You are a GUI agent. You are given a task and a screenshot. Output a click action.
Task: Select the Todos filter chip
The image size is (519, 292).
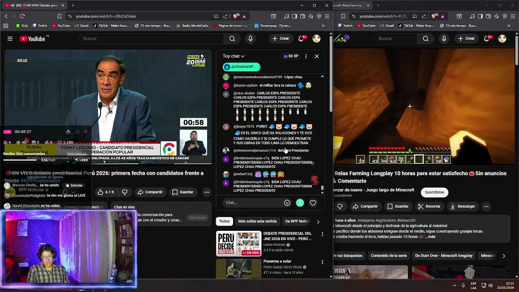click(224, 221)
